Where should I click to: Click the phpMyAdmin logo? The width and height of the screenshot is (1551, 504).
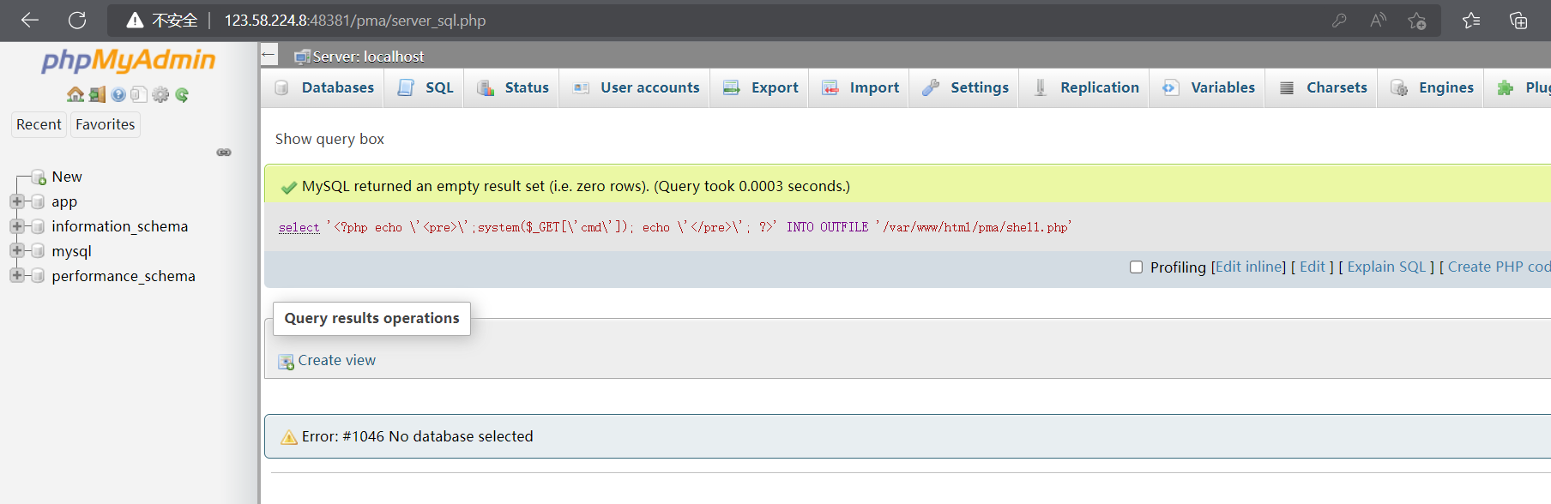click(129, 60)
